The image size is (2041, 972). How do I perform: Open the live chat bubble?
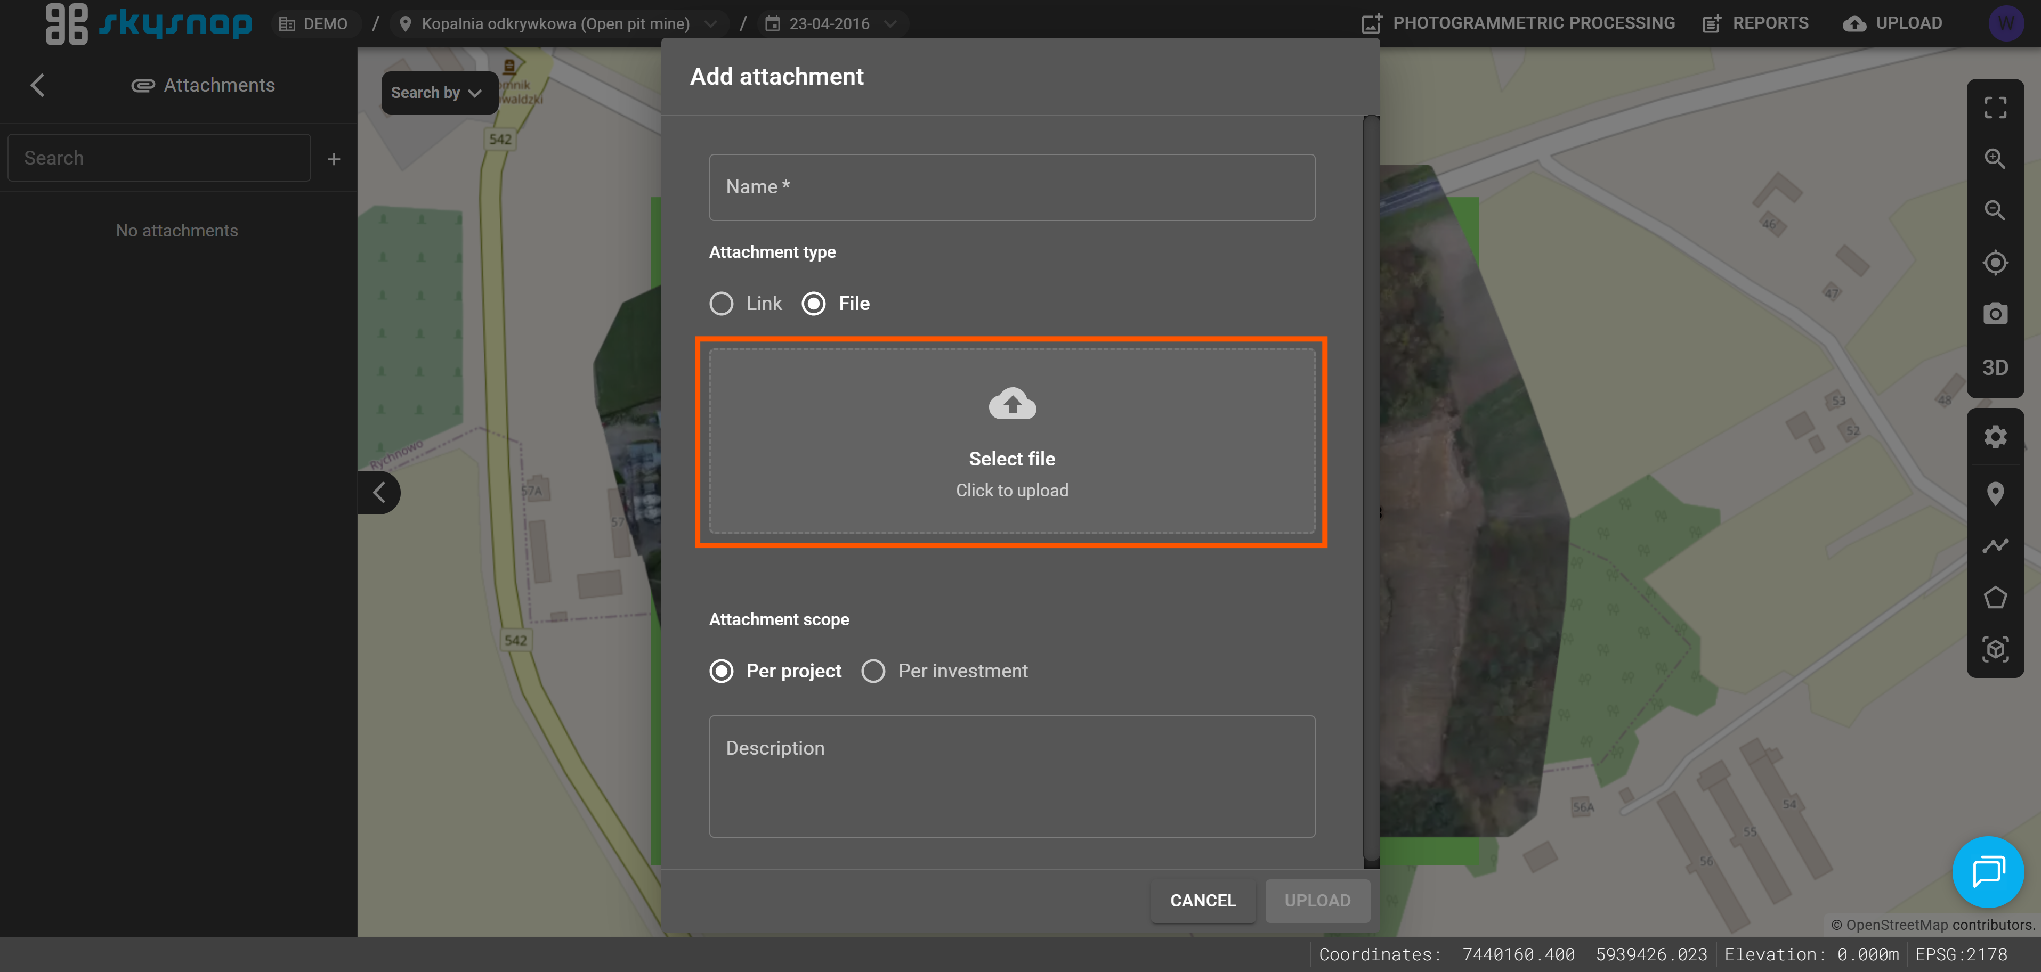pyautogui.click(x=1988, y=871)
